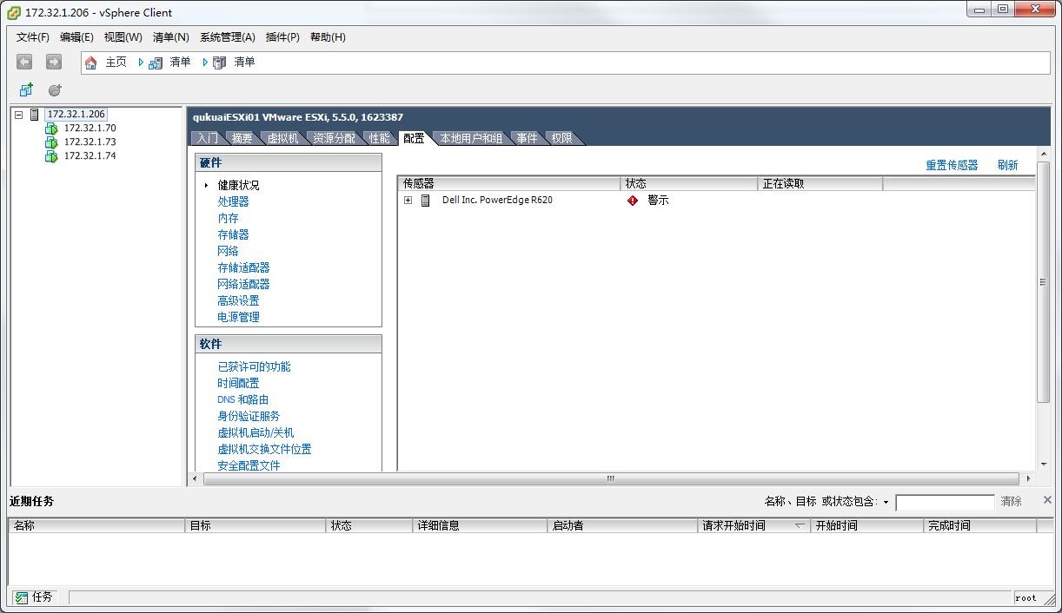Click the sort arrow on 请求开始时间 column
The width and height of the screenshot is (1062, 613).
point(800,525)
